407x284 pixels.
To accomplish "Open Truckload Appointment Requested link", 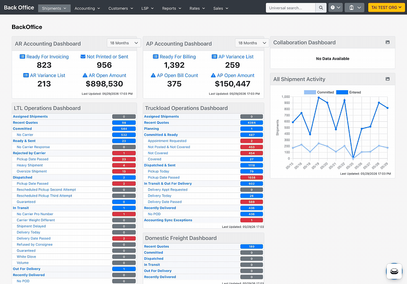I will point(167,141).
